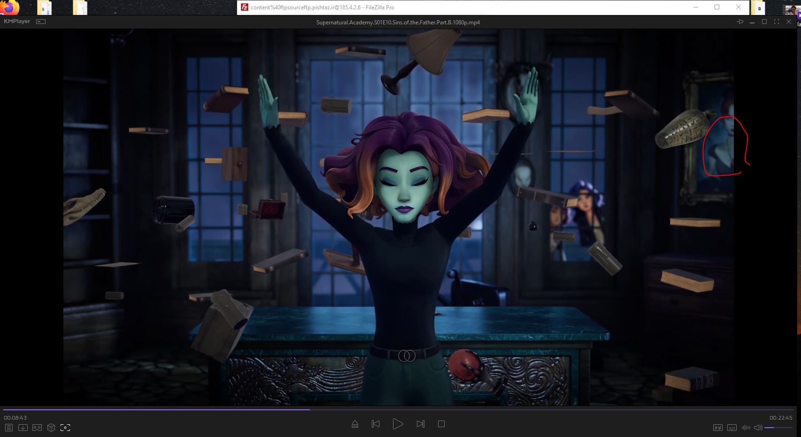Image resolution: width=801 pixels, height=437 pixels.
Task: Open the KMPlayer logo main menu
Action: tap(17, 22)
